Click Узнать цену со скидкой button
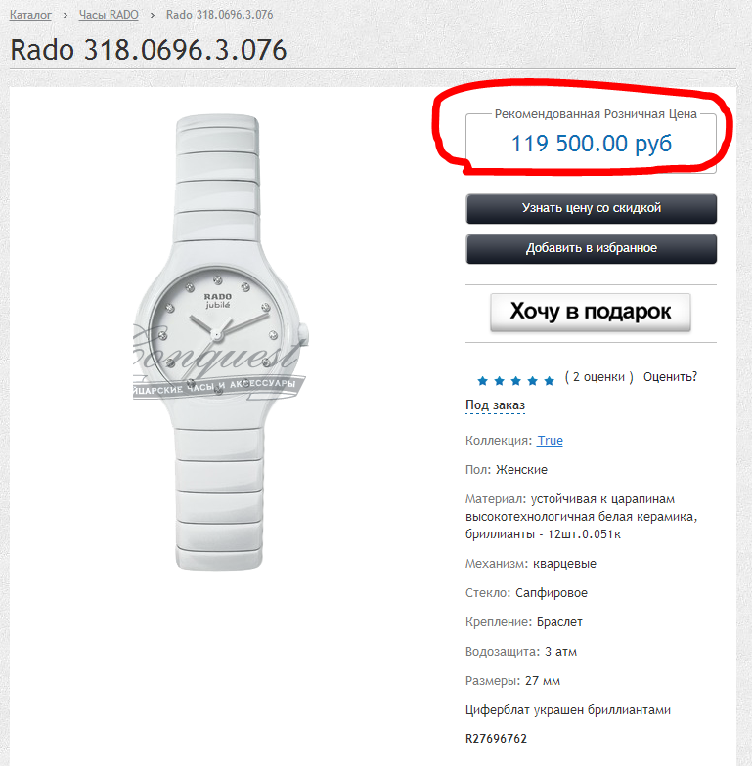 click(x=591, y=209)
